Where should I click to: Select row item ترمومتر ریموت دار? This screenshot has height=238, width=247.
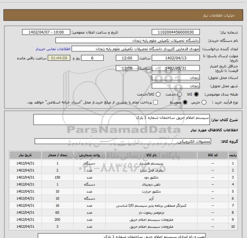pos(151,212)
